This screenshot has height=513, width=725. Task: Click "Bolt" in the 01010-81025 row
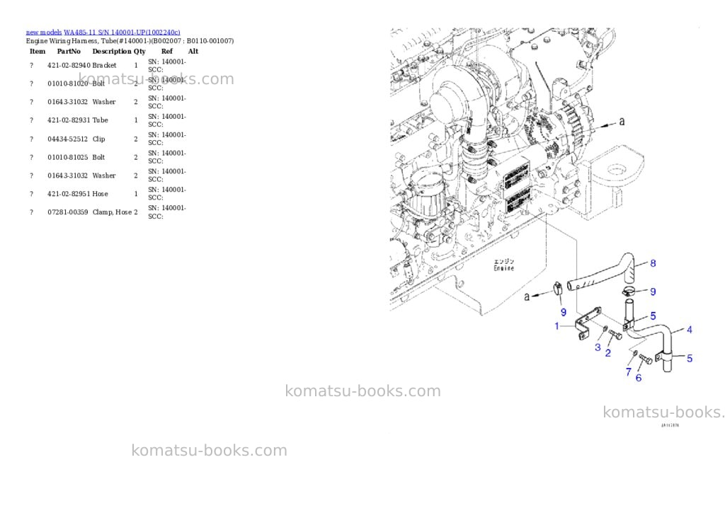coord(98,158)
